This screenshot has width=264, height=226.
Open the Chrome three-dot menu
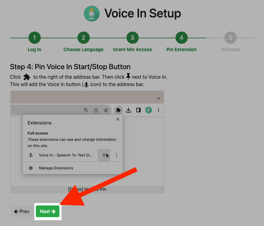pyautogui.click(x=159, y=110)
